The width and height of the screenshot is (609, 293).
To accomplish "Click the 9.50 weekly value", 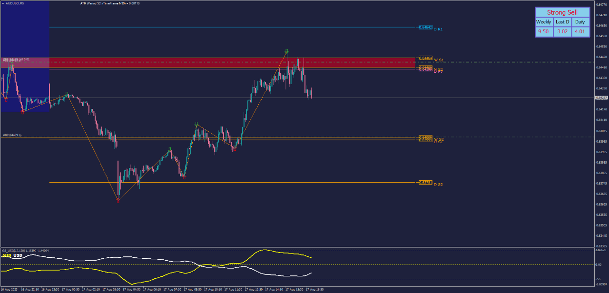I will click(x=544, y=32).
